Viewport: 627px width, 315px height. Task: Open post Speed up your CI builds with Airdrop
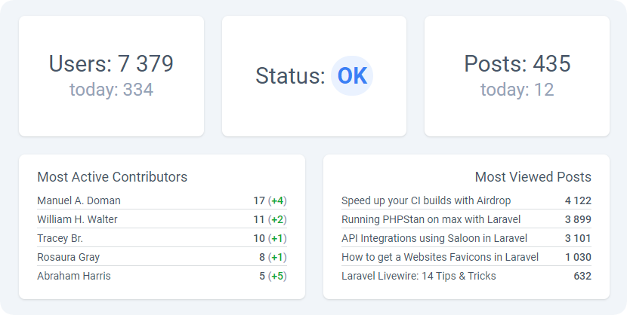click(x=426, y=200)
